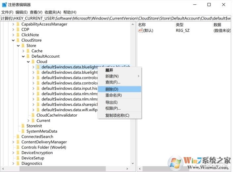Expand the ContentDeliveryManager key

point(13,142)
